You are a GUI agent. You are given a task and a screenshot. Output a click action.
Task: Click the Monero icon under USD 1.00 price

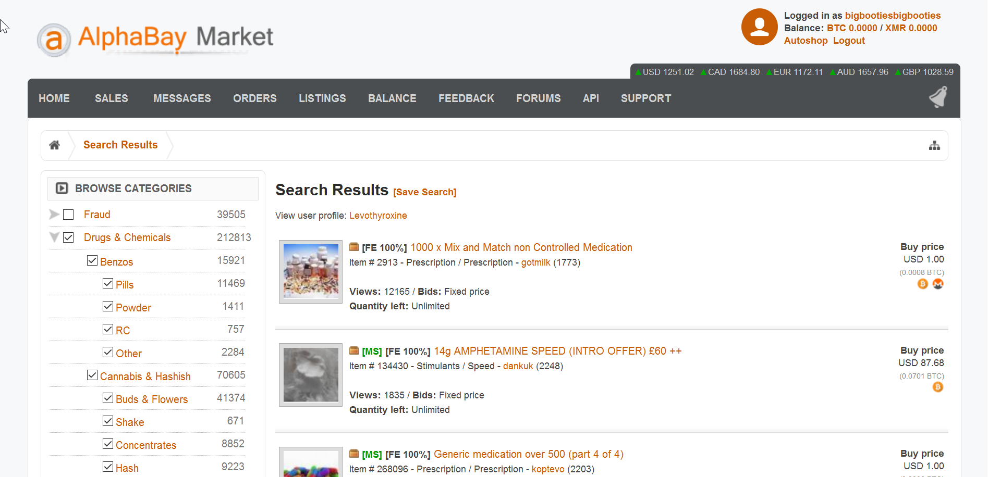point(938,284)
